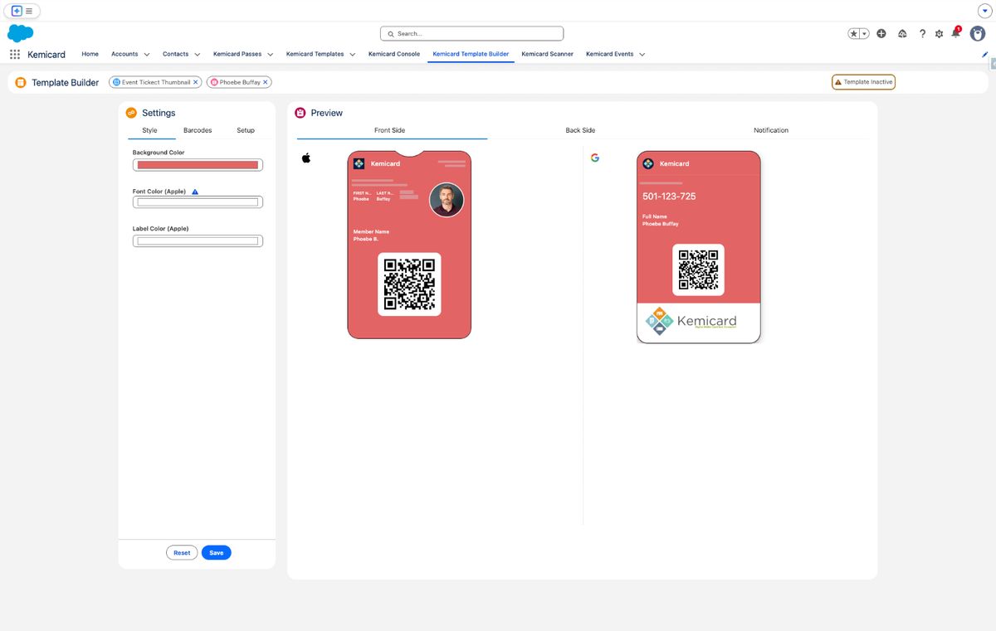Open the Accounts tab
996x631 pixels.
pyautogui.click(x=124, y=54)
